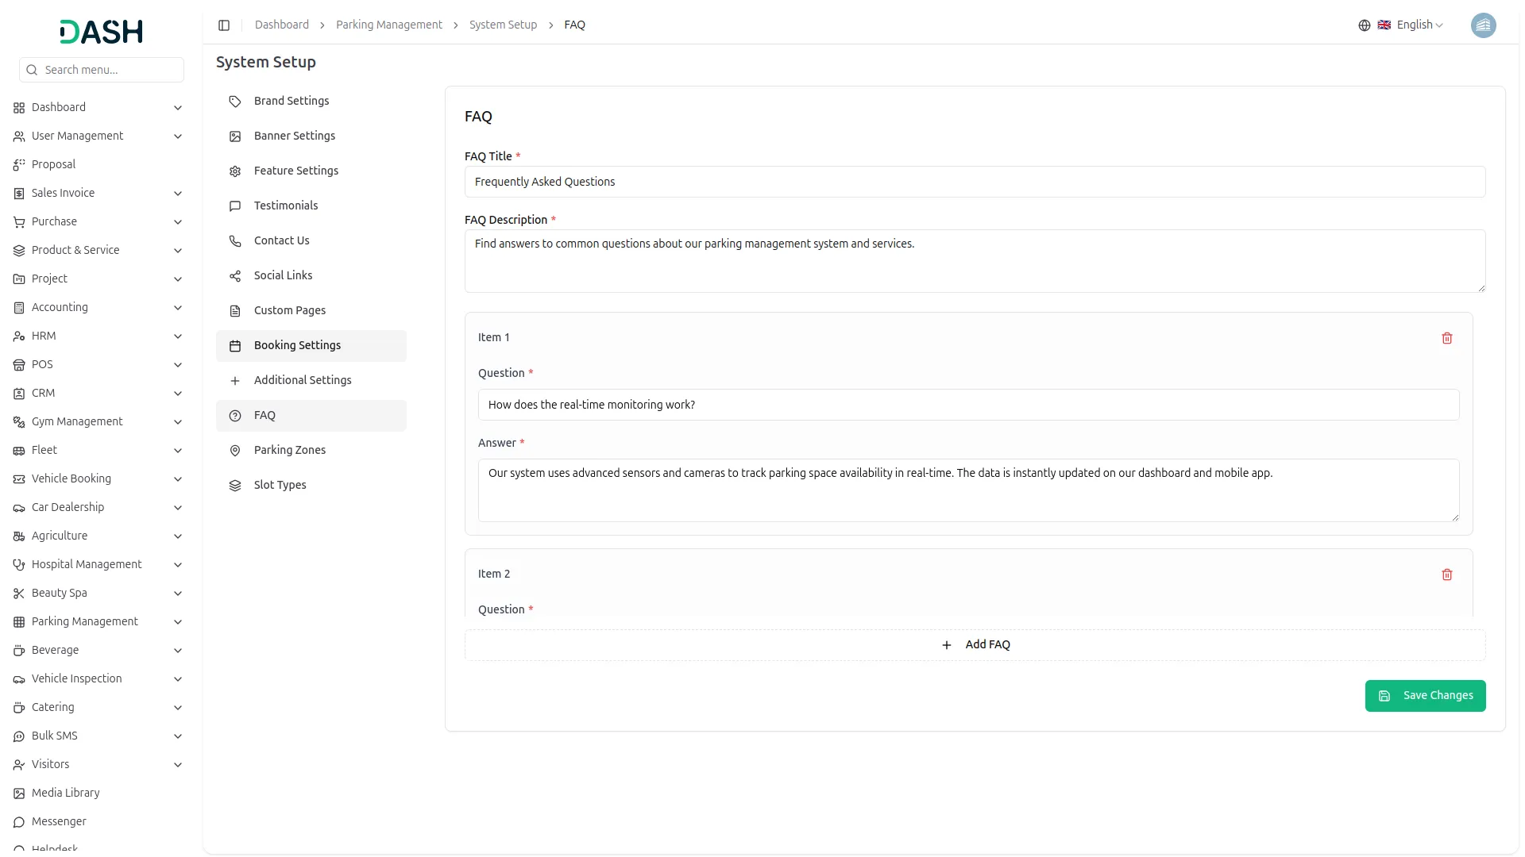Select Slot Types in setup menu
This screenshot has height=857, width=1525.
coord(280,486)
